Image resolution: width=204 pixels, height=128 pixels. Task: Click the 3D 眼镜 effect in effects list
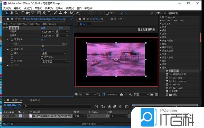pos(173,71)
